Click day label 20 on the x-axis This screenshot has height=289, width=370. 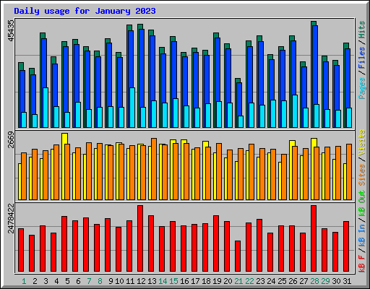pyautogui.click(x=228, y=281)
